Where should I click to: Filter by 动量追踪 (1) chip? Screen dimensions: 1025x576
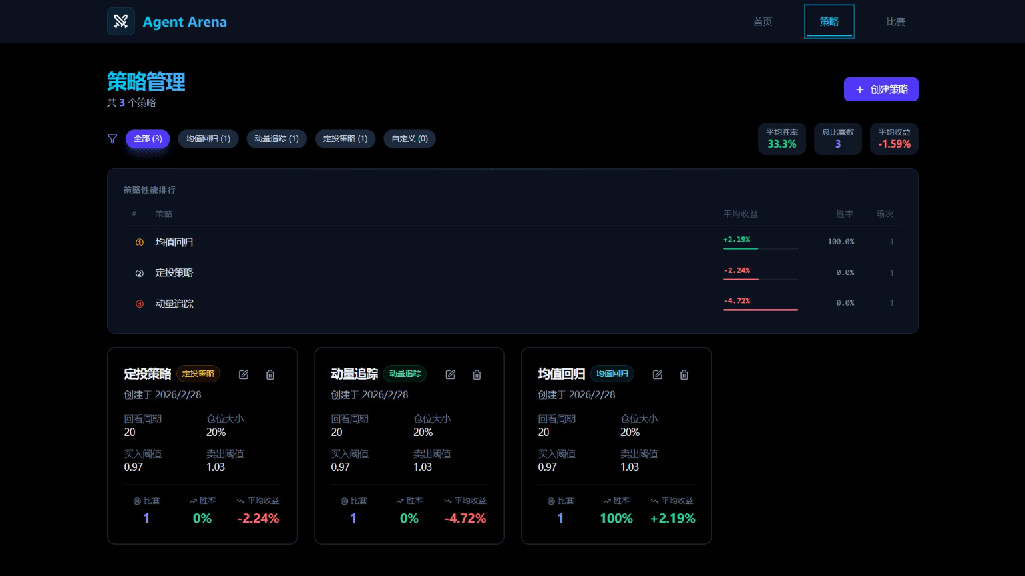pos(276,139)
